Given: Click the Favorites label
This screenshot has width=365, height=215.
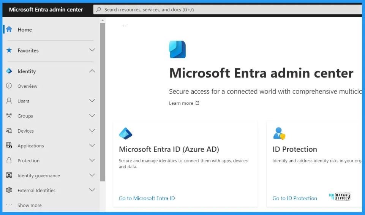Looking at the screenshot, I should click(28, 51).
